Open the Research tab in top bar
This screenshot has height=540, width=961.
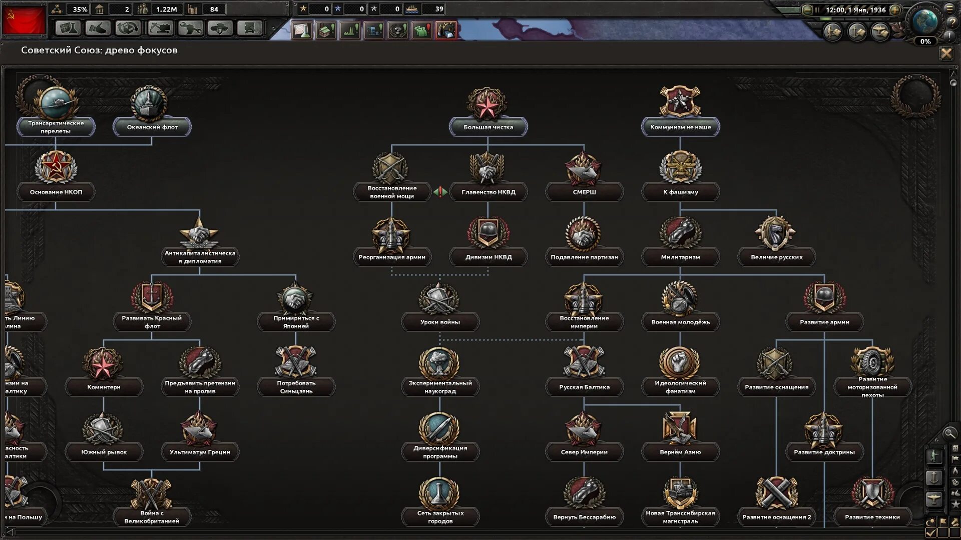[x=68, y=27]
